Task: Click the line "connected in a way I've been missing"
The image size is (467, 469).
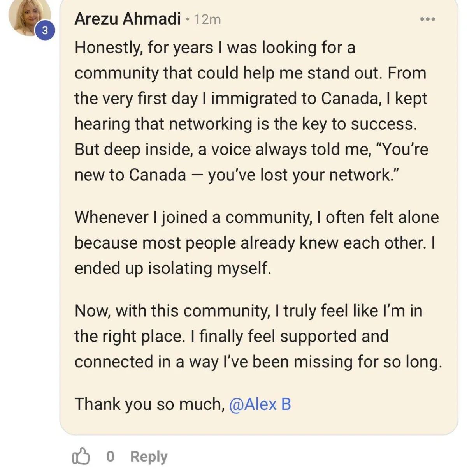Action: [x=258, y=362]
